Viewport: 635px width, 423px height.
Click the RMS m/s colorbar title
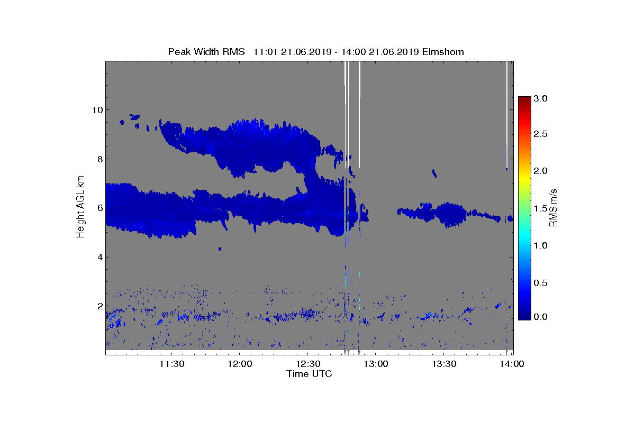[x=554, y=207]
